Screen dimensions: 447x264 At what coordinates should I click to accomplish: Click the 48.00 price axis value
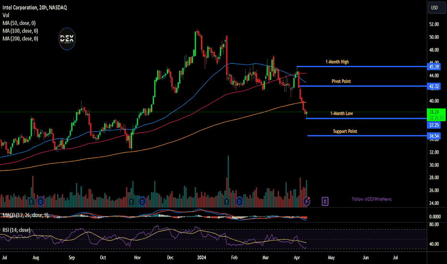pos(434,50)
